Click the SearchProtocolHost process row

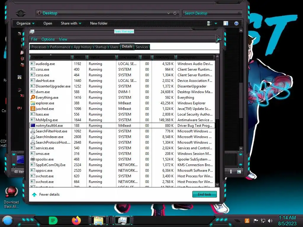122,142
